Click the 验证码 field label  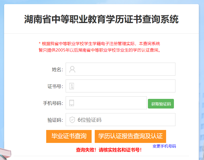[x=55, y=120]
